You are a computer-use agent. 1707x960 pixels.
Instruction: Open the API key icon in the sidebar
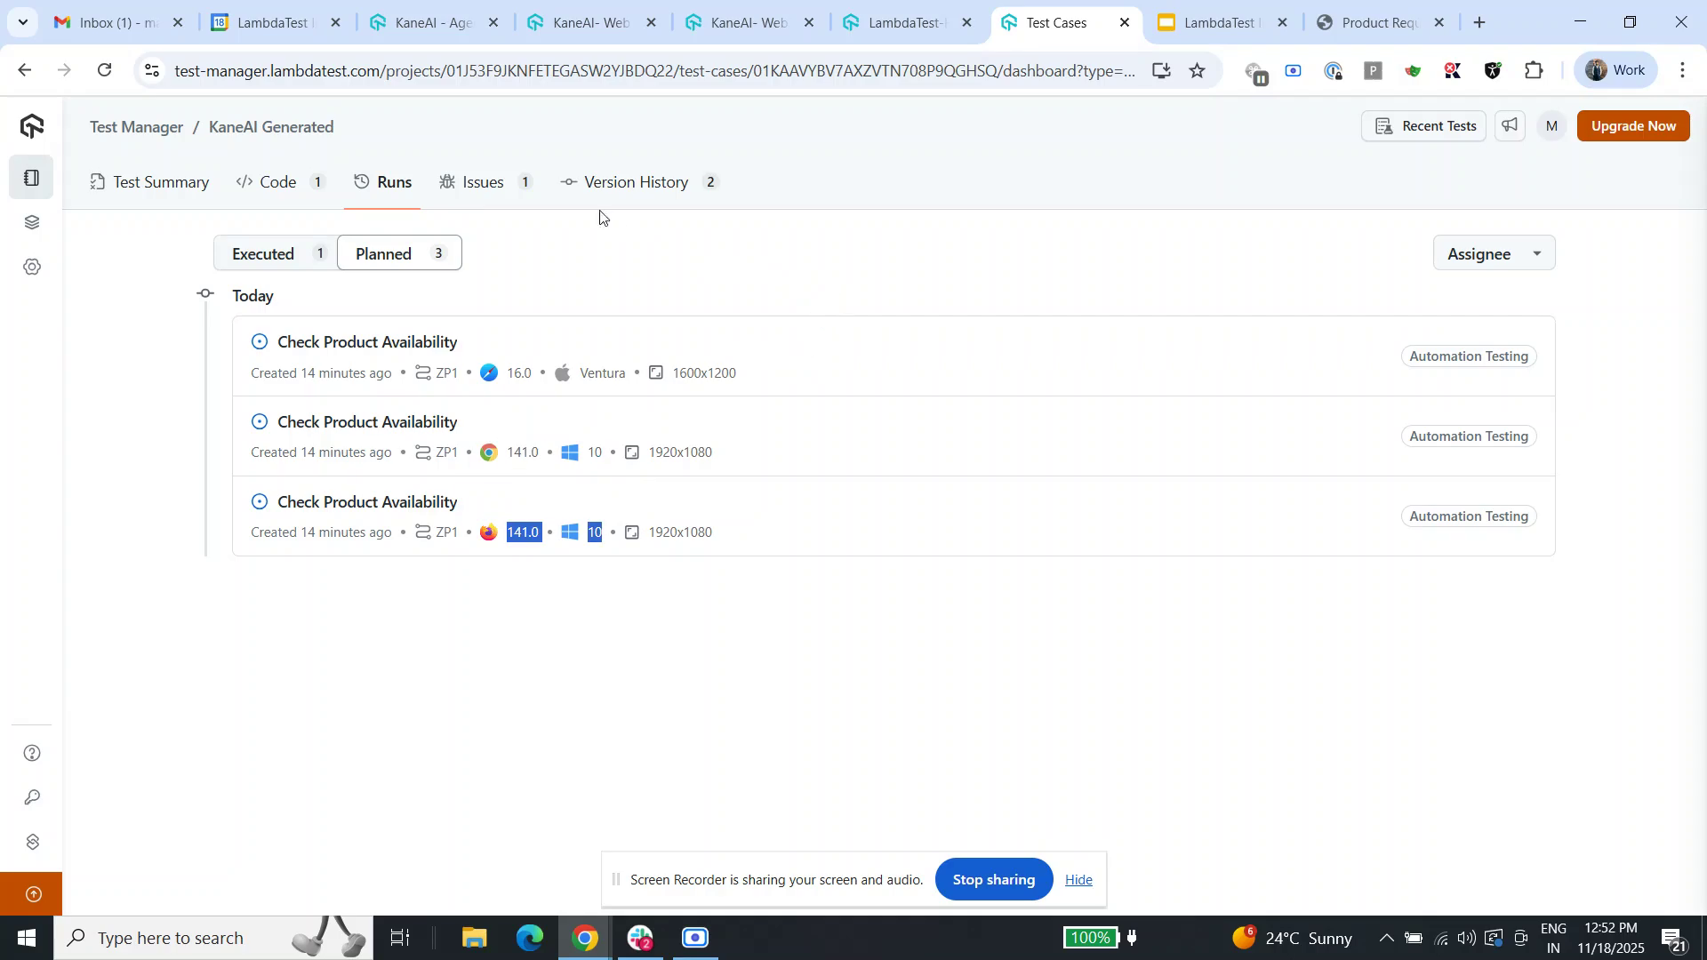pos(32,797)
